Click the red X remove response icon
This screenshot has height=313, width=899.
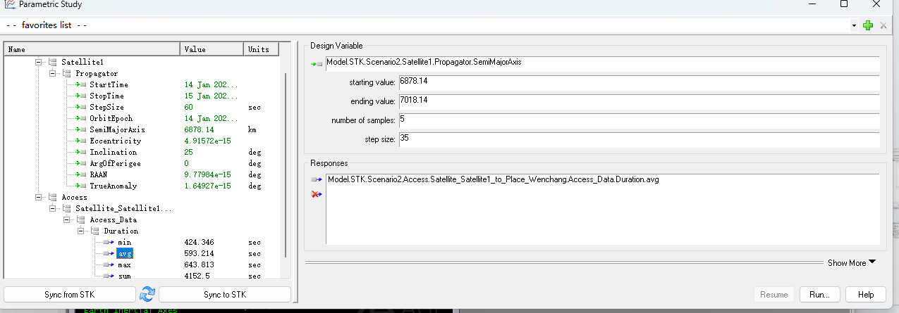(x=317, y=193)
